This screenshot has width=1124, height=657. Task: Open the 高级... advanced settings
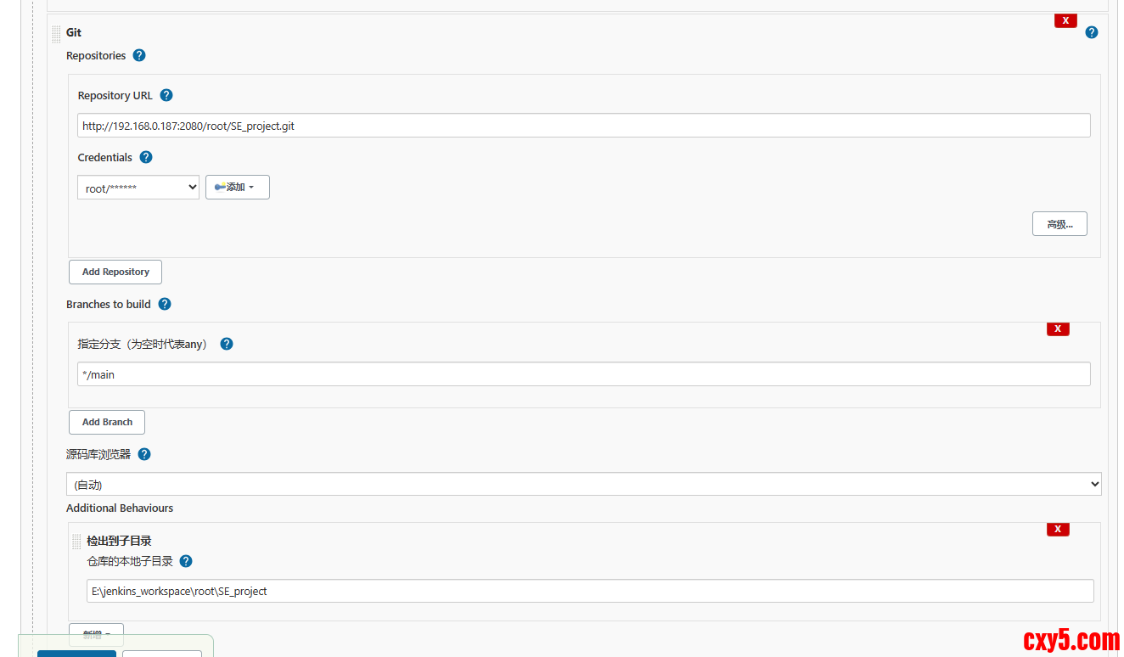(x=1059, y=224)
